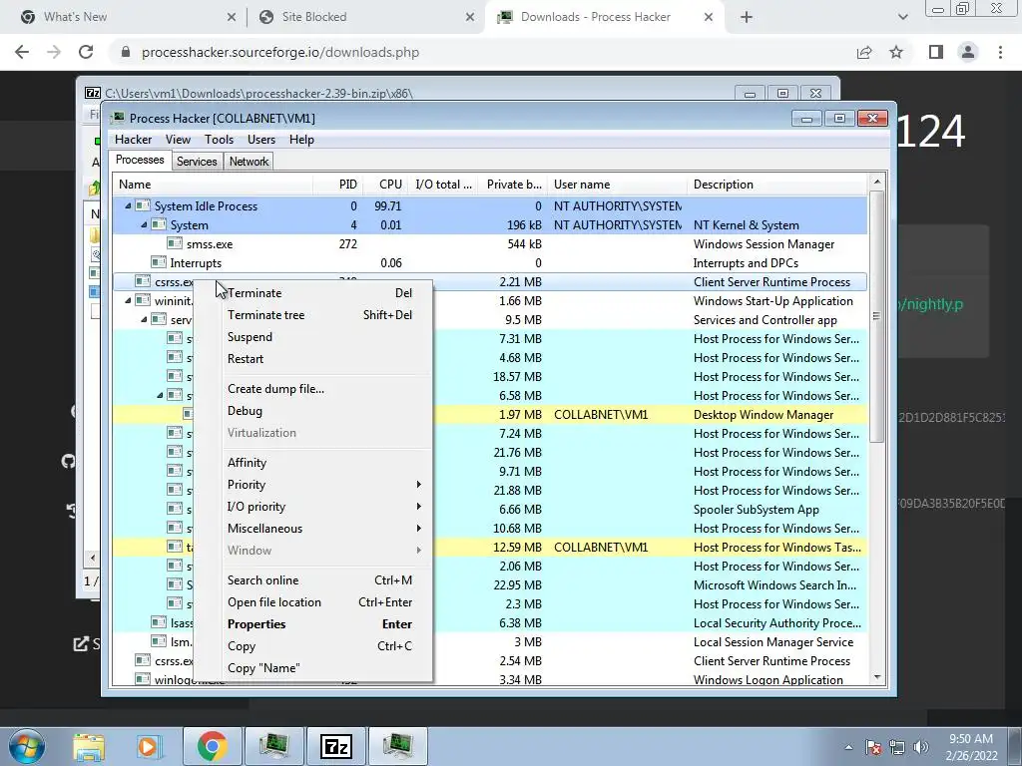
Task: Select the Spooler SubSystem App row
Action: 490,510
